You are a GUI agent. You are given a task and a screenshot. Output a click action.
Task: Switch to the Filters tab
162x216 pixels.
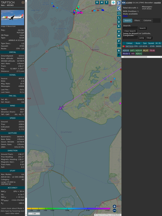pyautogui.click(x=137, y=21)
